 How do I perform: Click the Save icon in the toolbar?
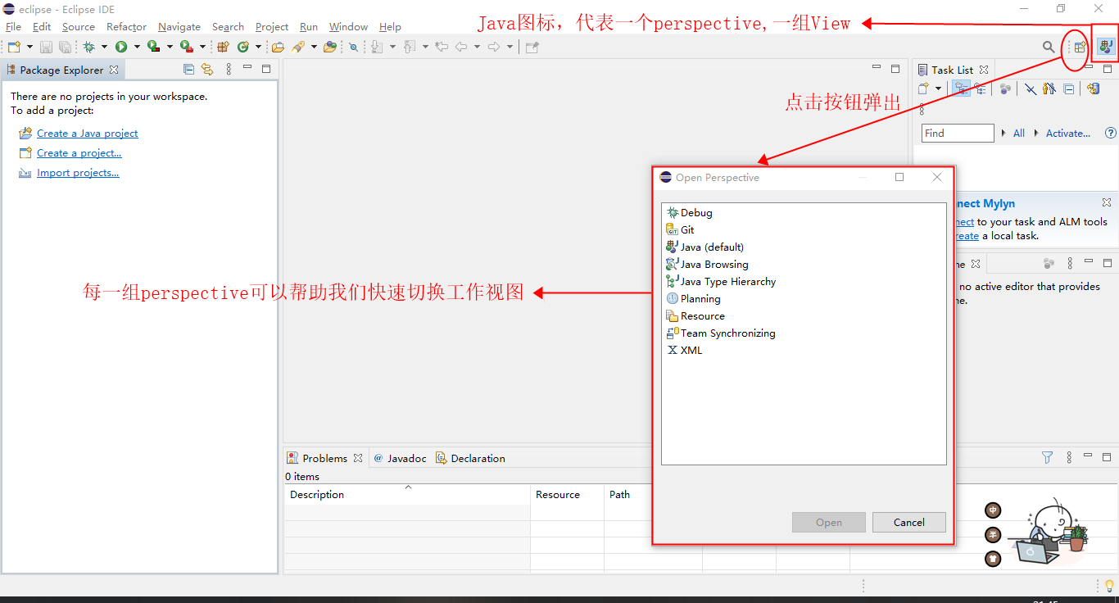pos(46,47)
